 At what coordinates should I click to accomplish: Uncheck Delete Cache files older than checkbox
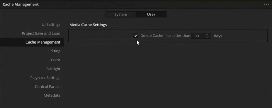[x=136, y=36]
